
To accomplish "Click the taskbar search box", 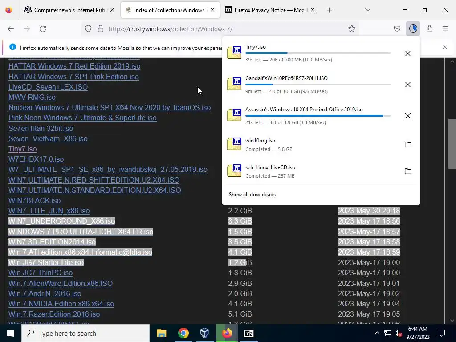I will point(85,333).
